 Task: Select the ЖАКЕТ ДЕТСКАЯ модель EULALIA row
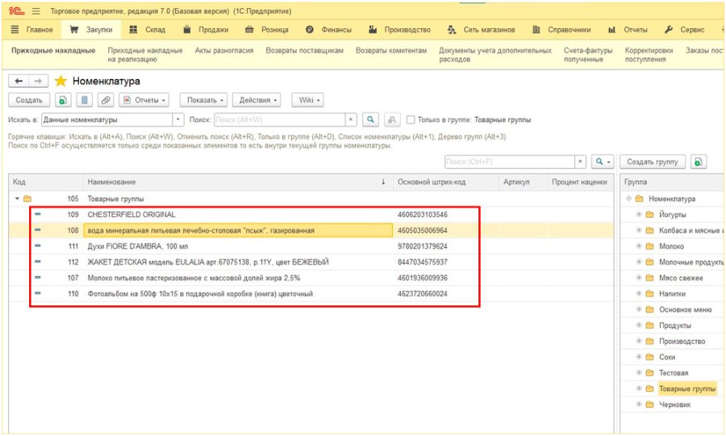[311, 262]
